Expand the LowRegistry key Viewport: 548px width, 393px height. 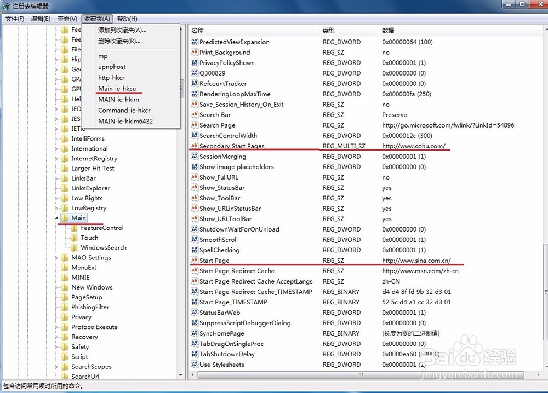[x=56, y=208]
